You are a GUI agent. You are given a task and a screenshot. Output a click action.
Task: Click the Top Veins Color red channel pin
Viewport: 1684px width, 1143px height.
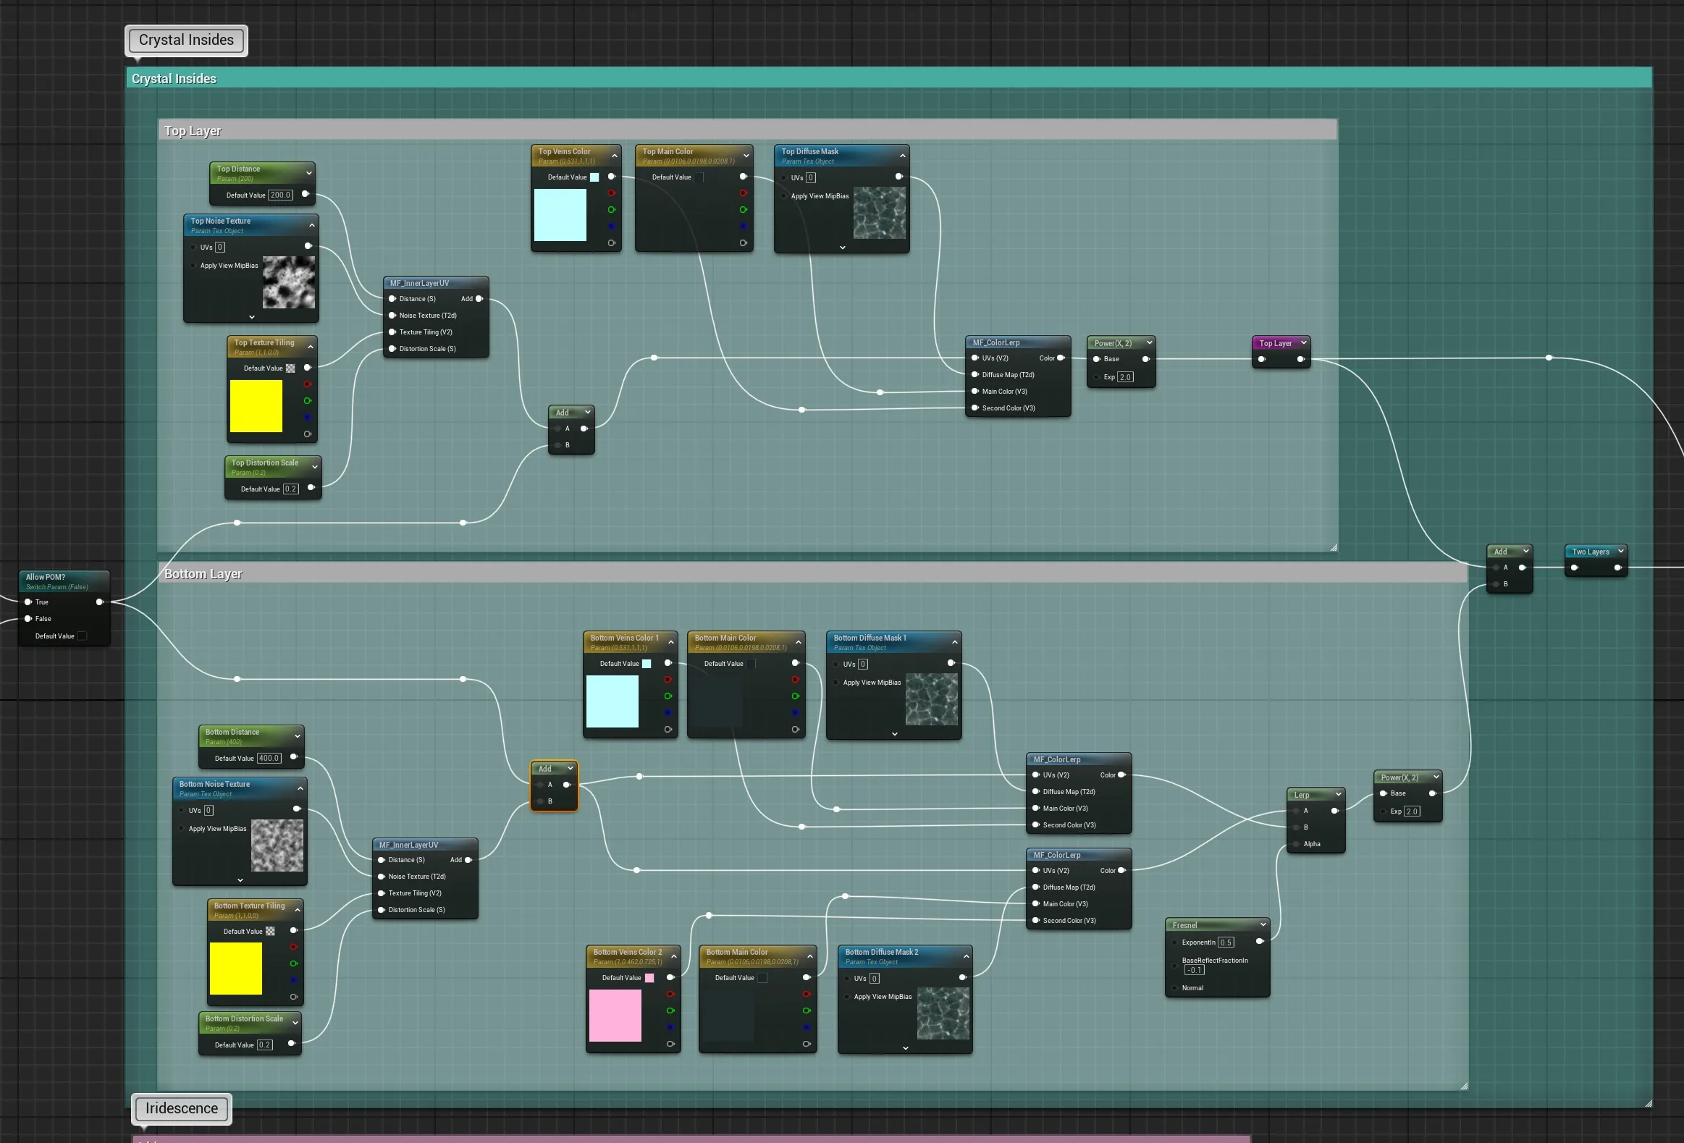(612, 193)
